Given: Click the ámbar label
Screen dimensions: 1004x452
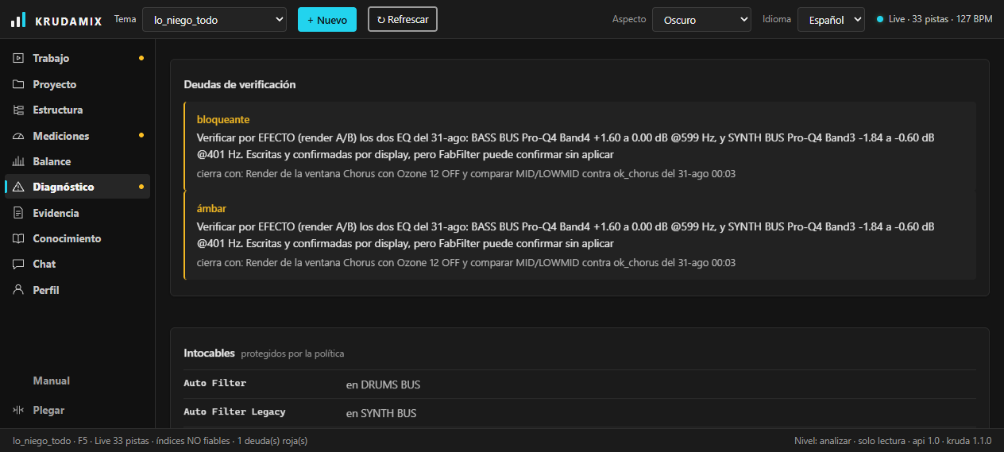Looking at the screenshot, I should (211, 208).
